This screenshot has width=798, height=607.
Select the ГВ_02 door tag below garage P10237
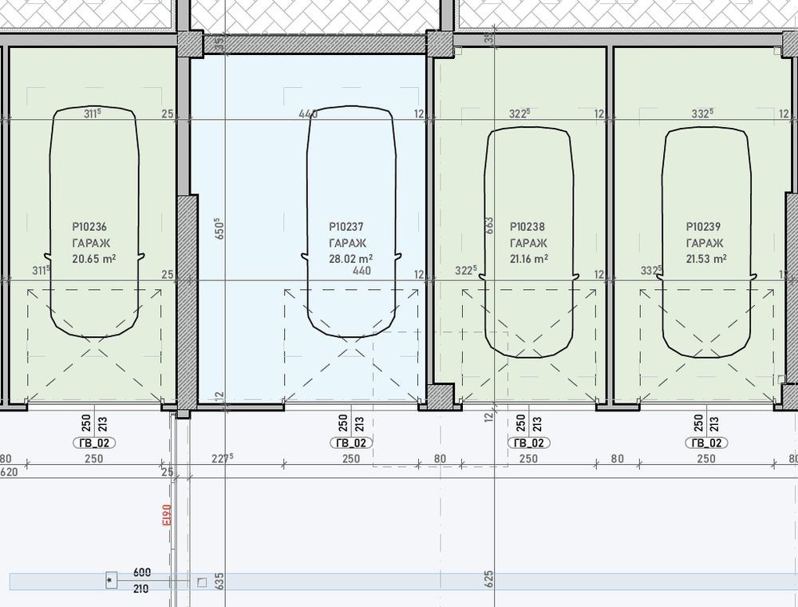tap(351, 442)
